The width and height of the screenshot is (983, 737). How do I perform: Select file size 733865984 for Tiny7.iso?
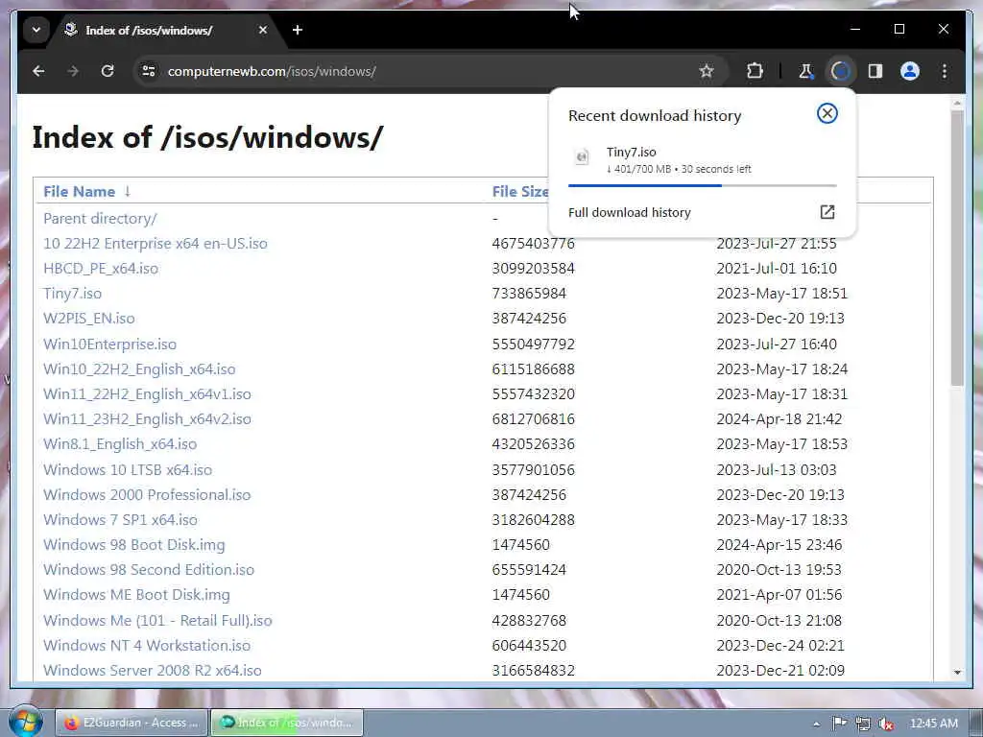point(529,294)
